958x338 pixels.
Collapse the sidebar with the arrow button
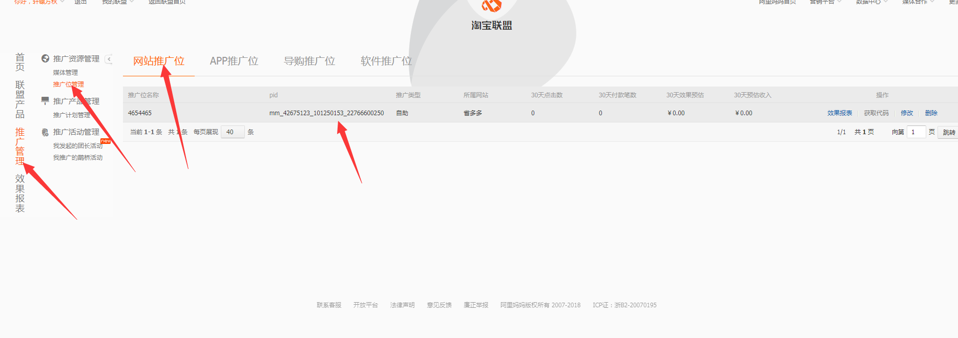pyautogui.click(x=109, y=59)
